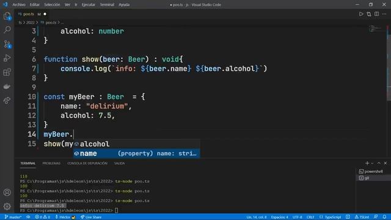
Task: Click breadcrumb folder 2022
Action: click(x=30, y=23)
